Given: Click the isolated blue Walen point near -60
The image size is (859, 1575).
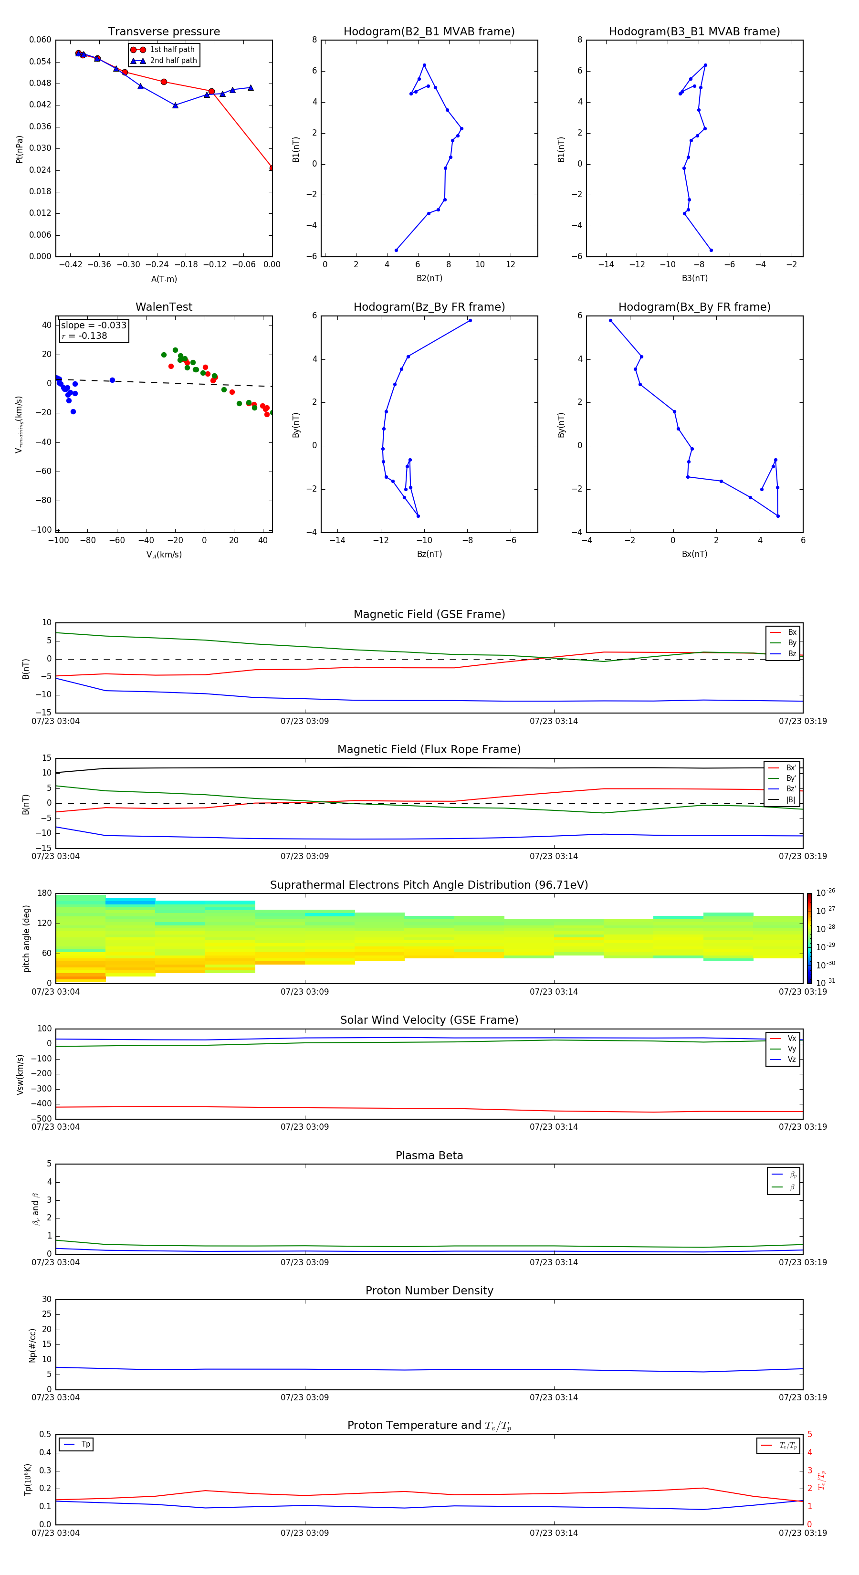Looking at the screenshot, I should tap(112, 380).
